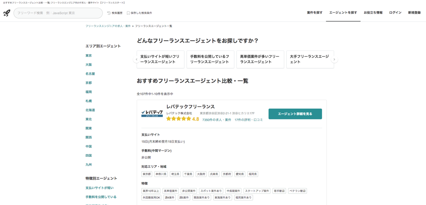Click the 神奈川県 area tag
Viewport: 426px width, 205px height.
pyautogui.click(x=161, y=174)
